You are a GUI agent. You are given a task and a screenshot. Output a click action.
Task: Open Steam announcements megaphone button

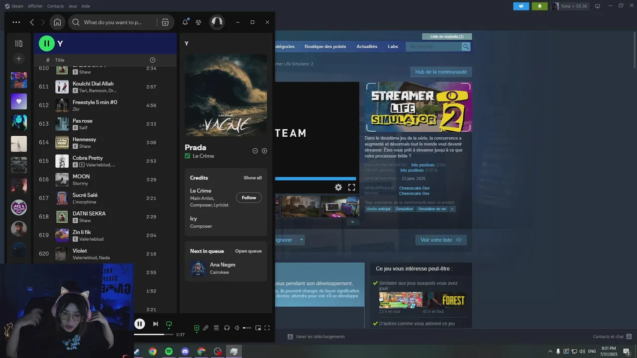click(x=521, y=6)
